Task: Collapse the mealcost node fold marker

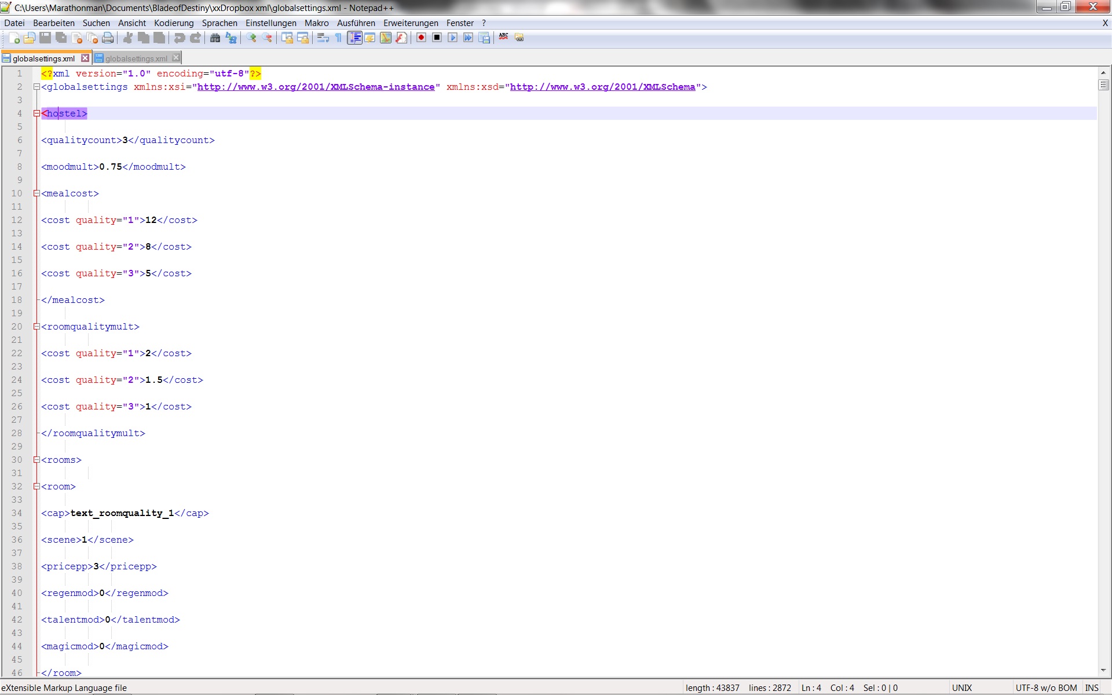Action: click(36, 193)
